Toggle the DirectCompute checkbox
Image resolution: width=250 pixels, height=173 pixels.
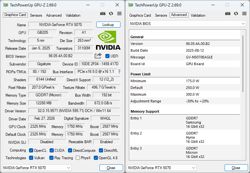70,150
